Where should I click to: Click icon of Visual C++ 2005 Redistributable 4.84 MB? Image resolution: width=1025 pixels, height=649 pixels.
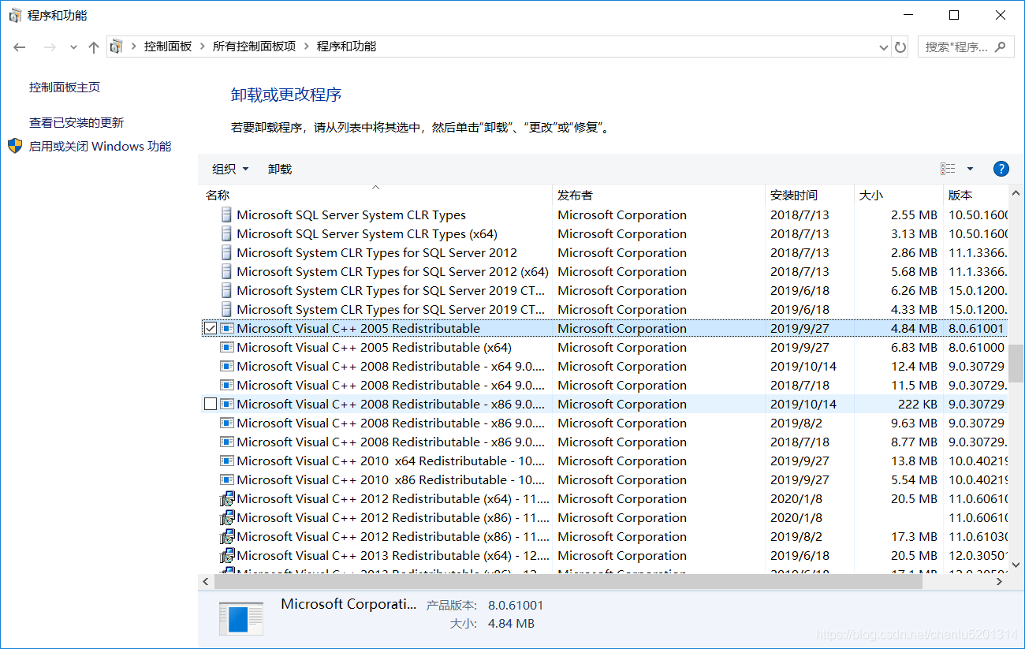[x=227, y=328]
